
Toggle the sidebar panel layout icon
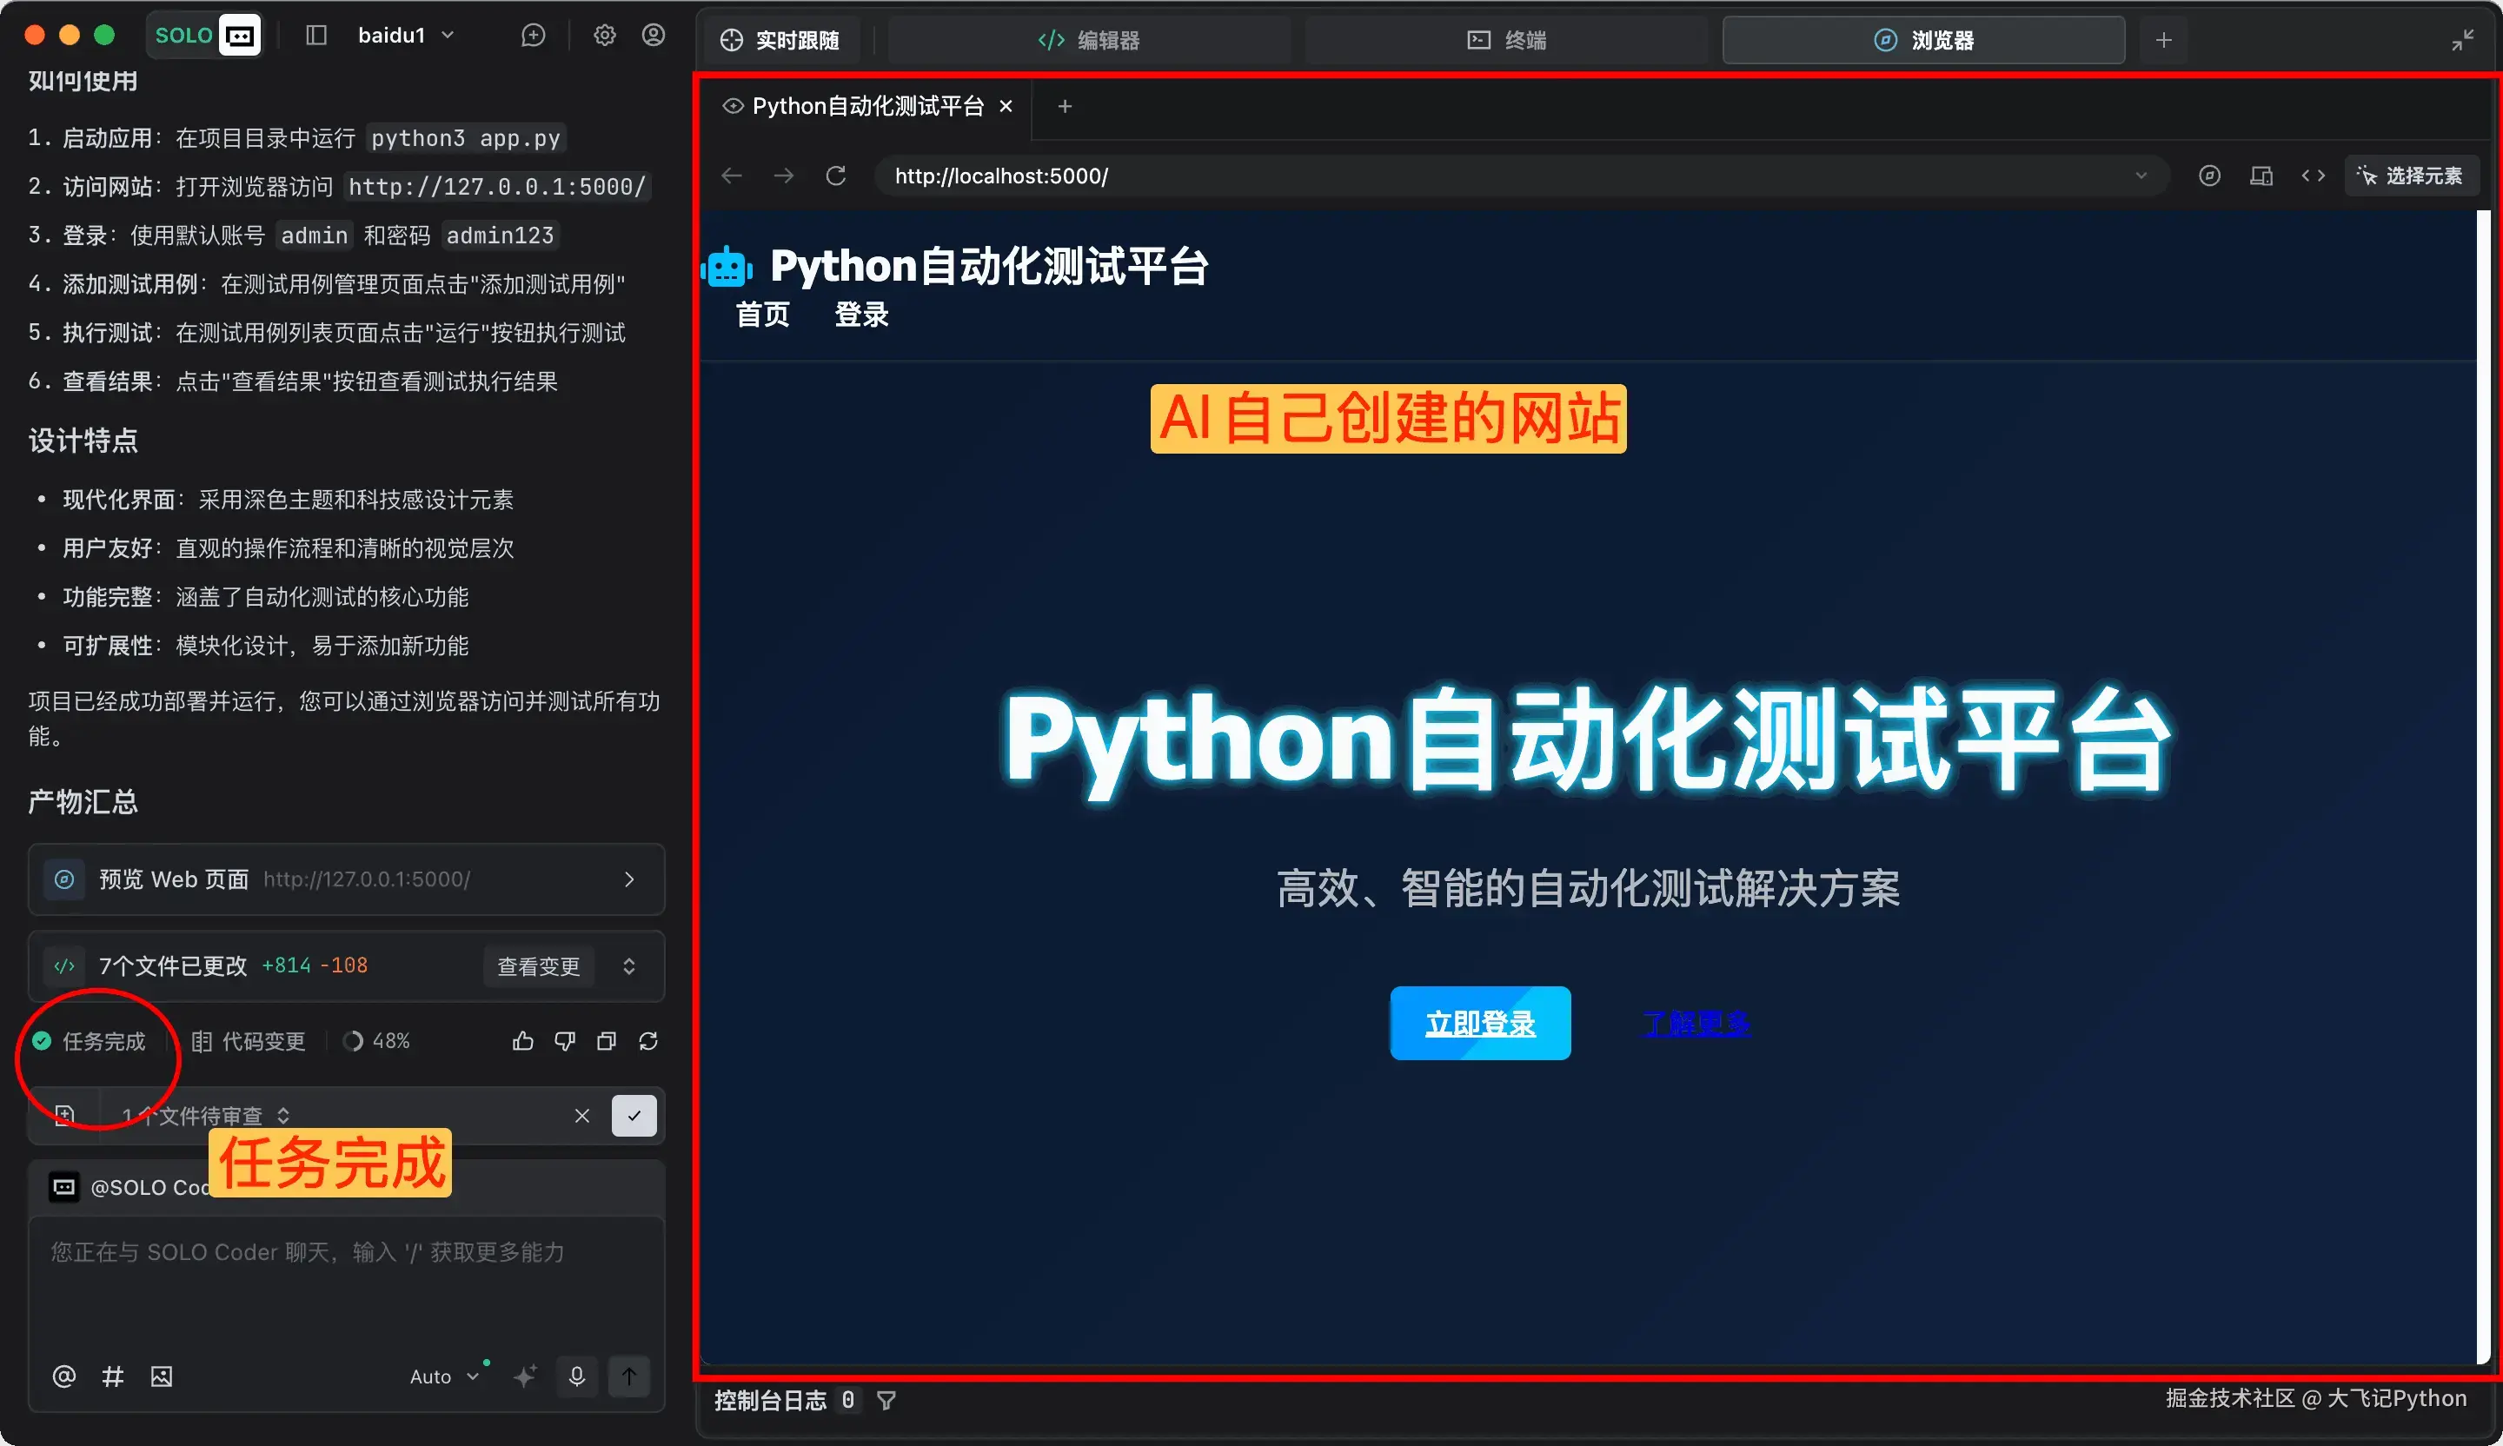[315, 36]
